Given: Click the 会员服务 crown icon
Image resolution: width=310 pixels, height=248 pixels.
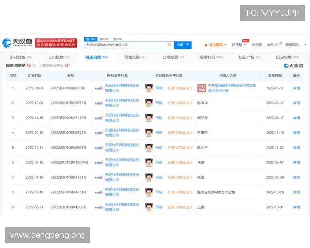Looking at the screenshot, I should 206,45.
